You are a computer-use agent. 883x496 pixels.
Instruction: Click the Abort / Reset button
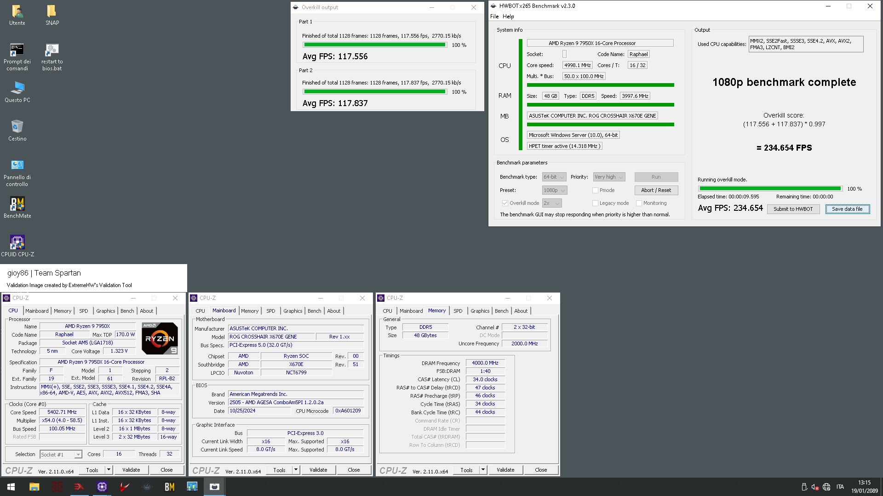656,190
